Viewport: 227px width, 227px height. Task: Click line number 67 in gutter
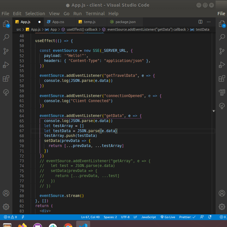(x=22, y=131)
